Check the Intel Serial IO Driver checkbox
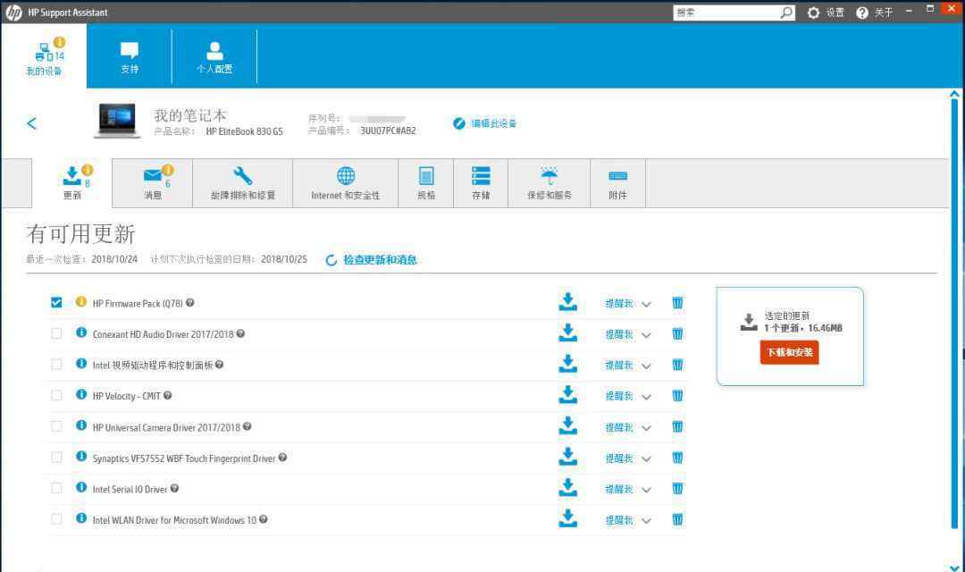965x572 pixels. 56,488
